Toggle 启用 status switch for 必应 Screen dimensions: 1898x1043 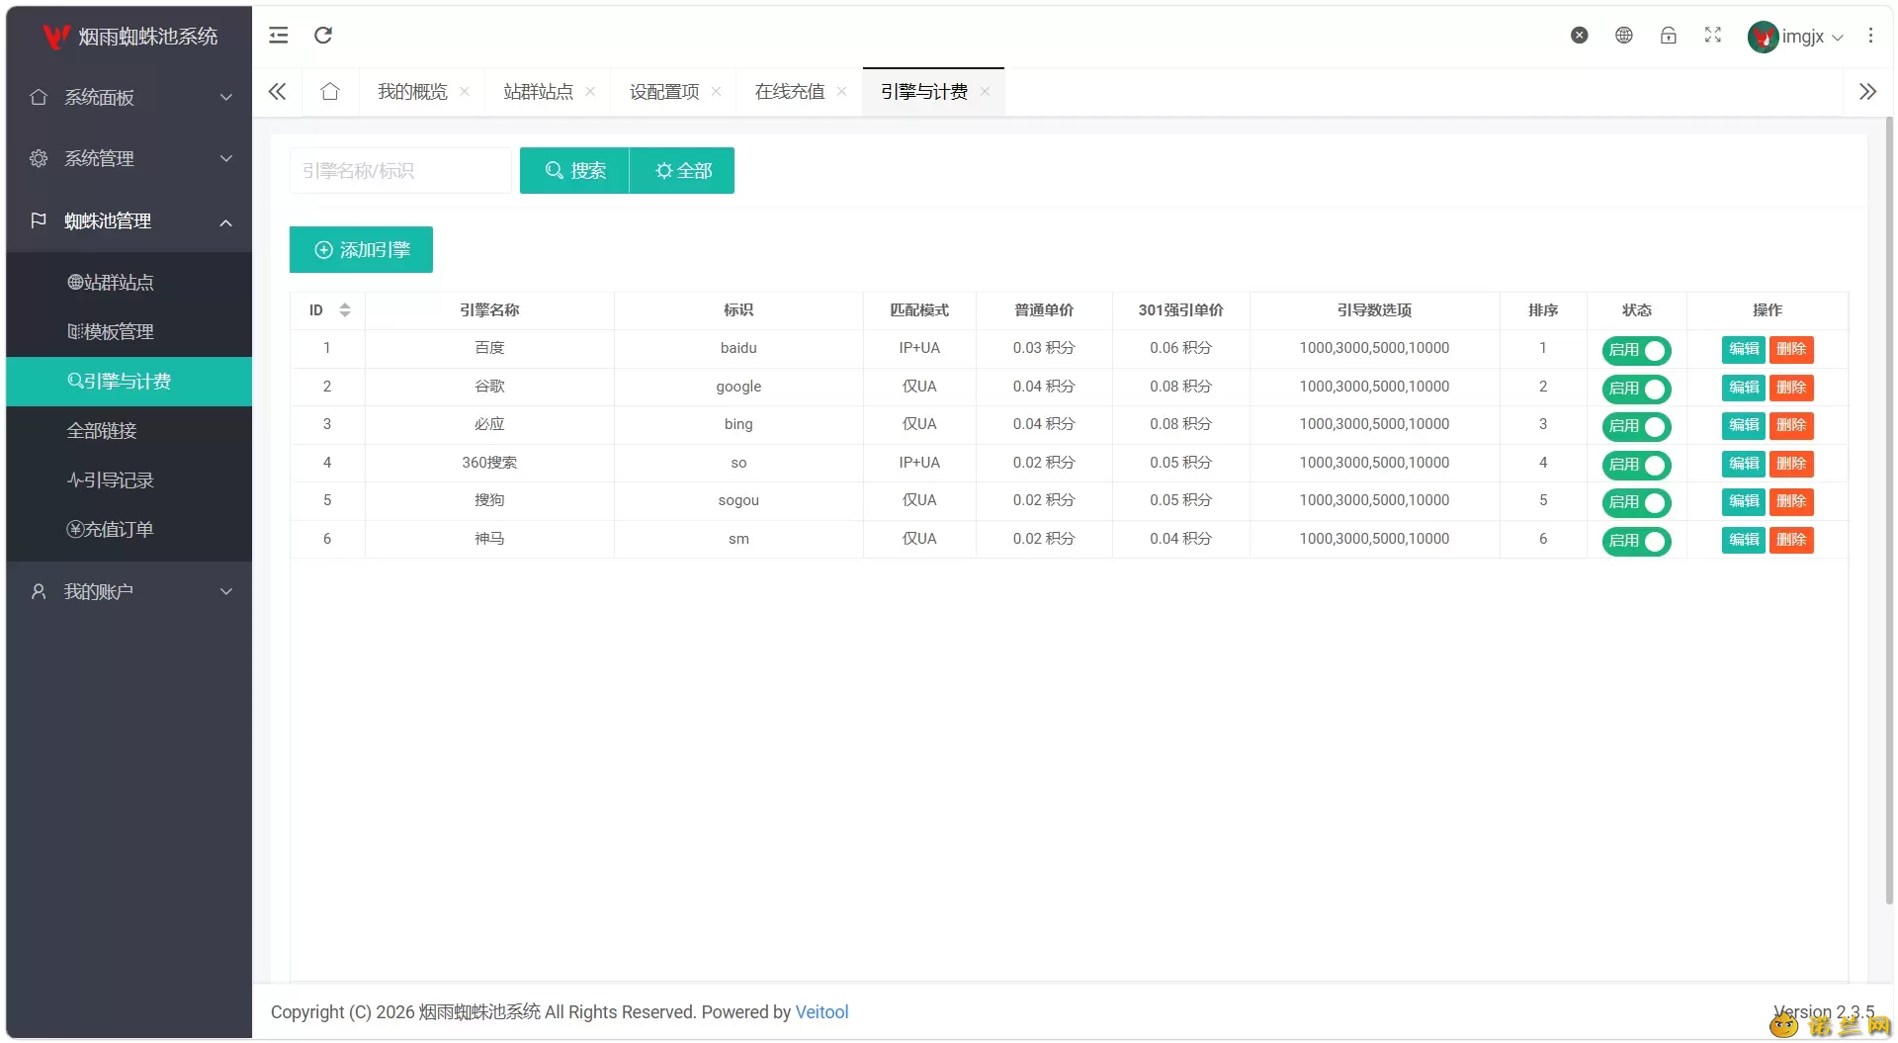(1636, 426)
